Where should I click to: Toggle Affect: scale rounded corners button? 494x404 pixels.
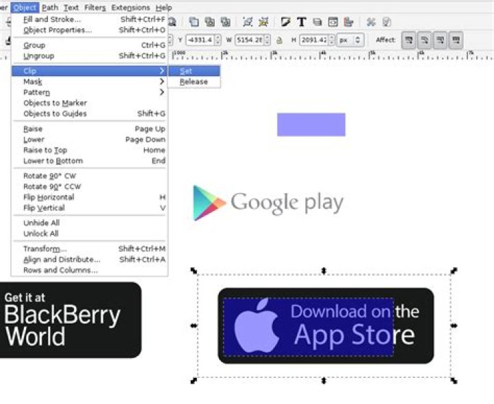(425, 40)
